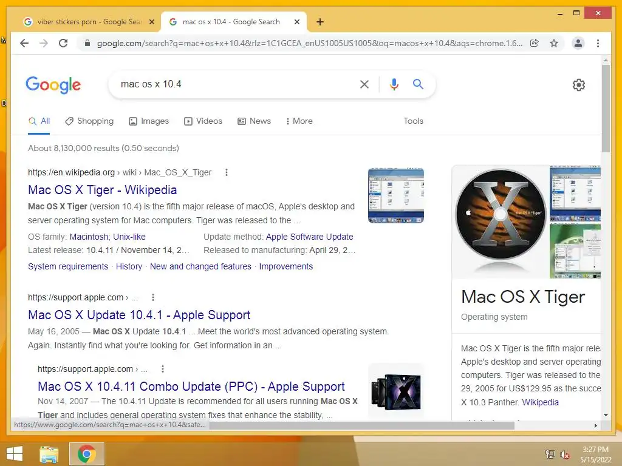Click the muted volume icon in system tray

pyautogui.click(x=565, y=454)
